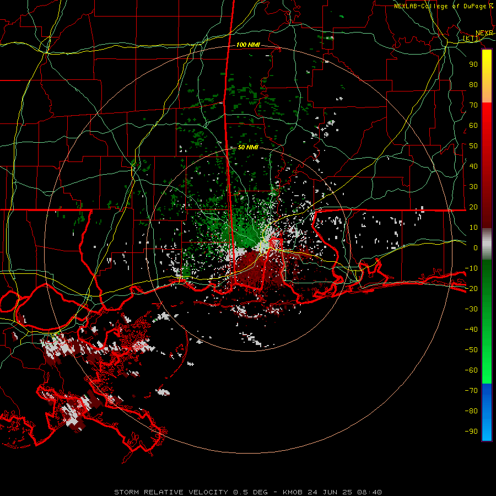Screen dimensions: 496x496
Task: Click the 60 value on the velocity scale
Action: 473,126
